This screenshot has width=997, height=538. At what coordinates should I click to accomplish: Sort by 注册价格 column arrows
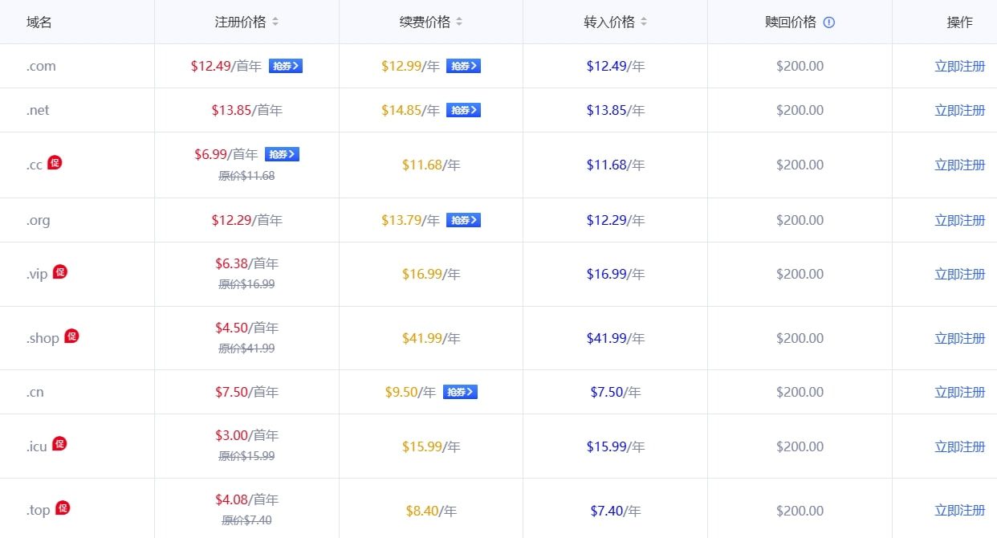[275, 22]
